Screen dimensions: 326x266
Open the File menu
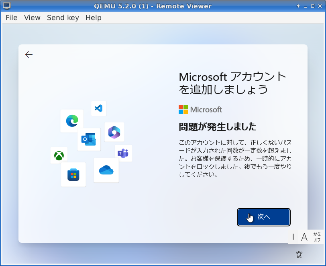[12, 18]
